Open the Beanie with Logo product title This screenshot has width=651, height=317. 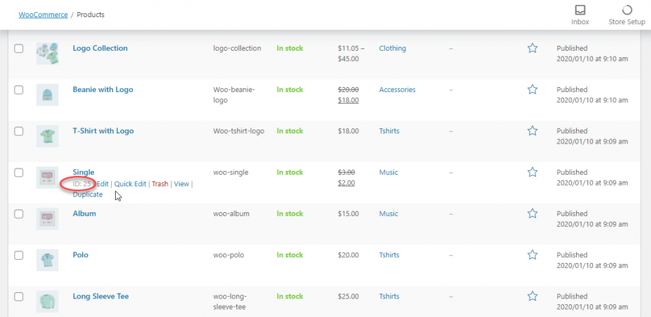pos(103,90)
